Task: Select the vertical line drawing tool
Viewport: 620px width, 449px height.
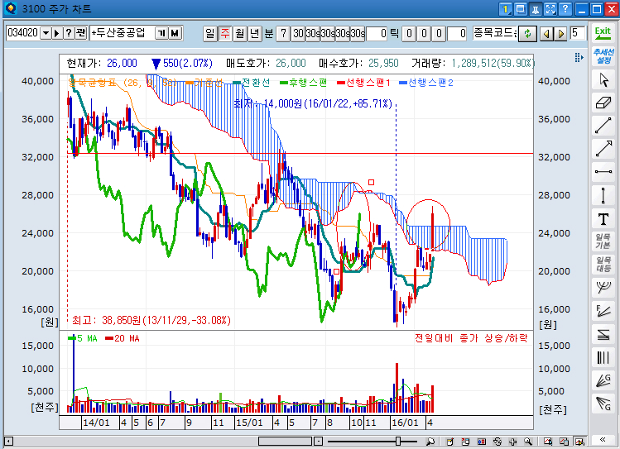Action: pos(603,196)
